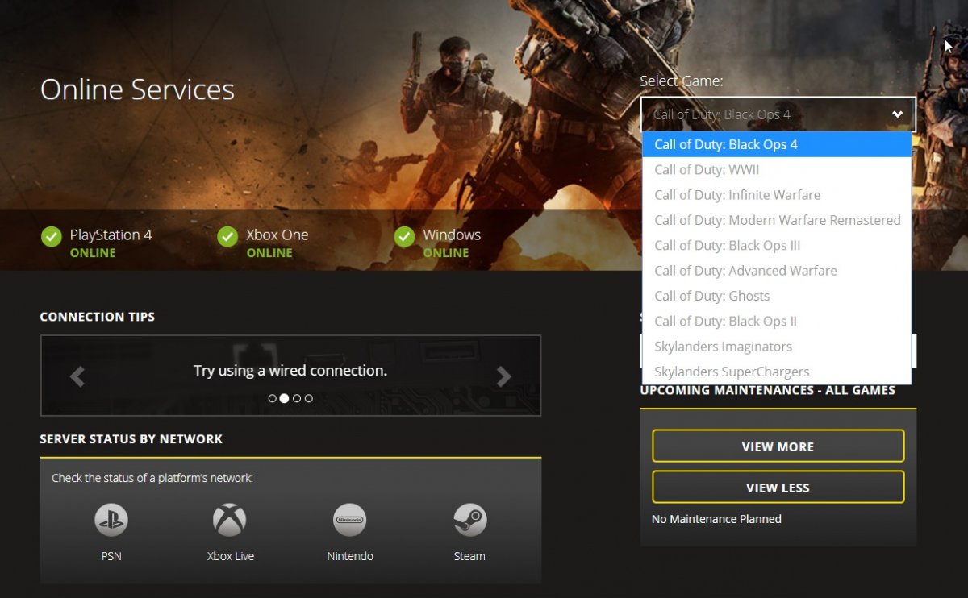Viewport: 968px width, 598px height.
Task: Click the PSN PlayStation network icon
Action: coord(111,521)
